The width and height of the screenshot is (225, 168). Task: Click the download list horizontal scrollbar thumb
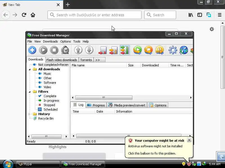pos(104,97)
